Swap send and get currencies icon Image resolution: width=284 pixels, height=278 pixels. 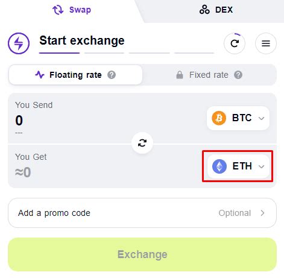tap(142, 143)
